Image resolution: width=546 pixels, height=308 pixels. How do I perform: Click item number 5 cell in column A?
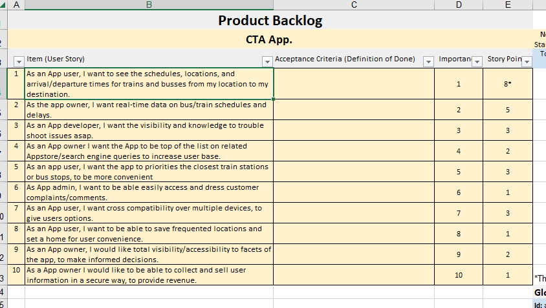pyautogui.click(x=16, y=171)
